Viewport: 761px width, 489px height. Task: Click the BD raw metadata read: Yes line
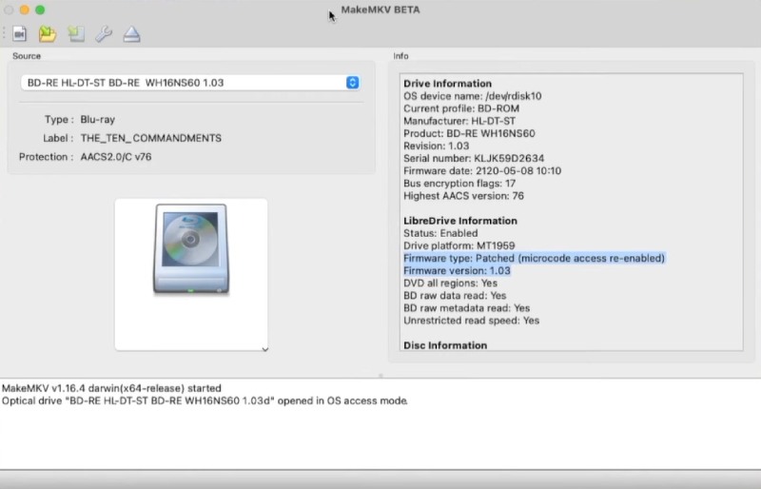466,308
